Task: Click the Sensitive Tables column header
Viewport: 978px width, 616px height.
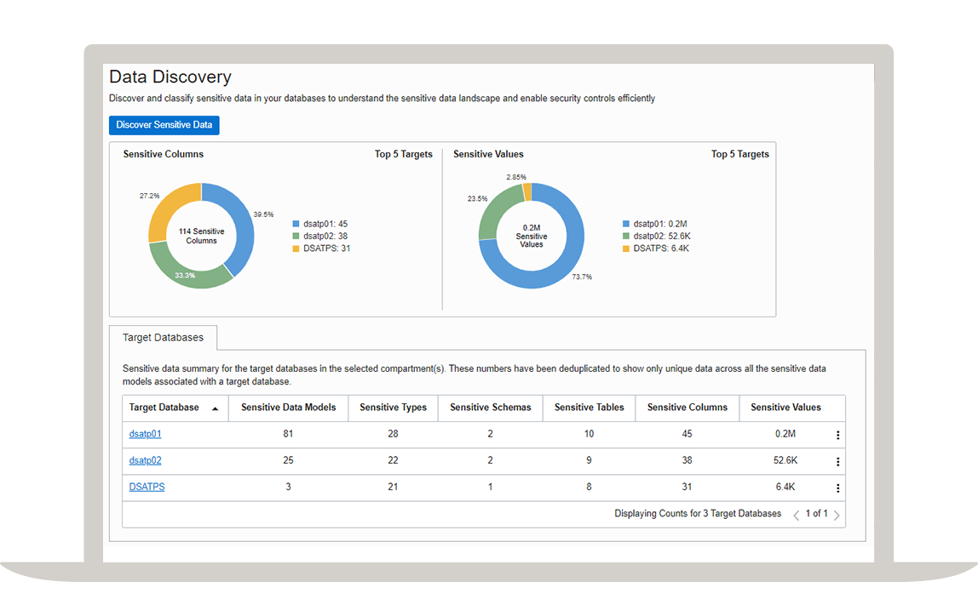Action: click(x=588, y=408)
